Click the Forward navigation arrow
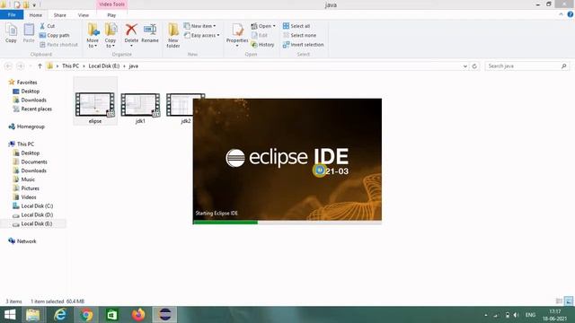Image resolution: width=575 pixels, height=323 pixels. click(x=21, y=65)
